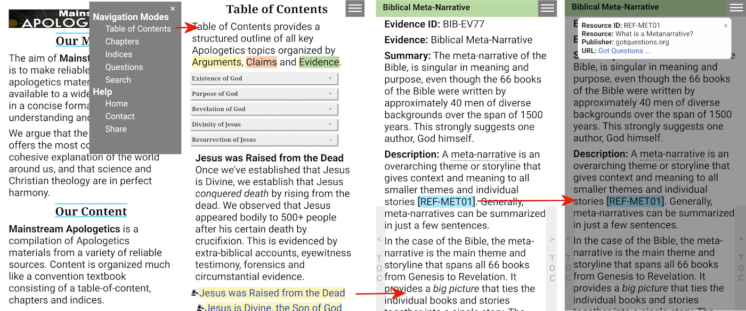This screenshot has height=311, width=746.
Task: Open Search from the navigation menu
Action: [118, 80]
